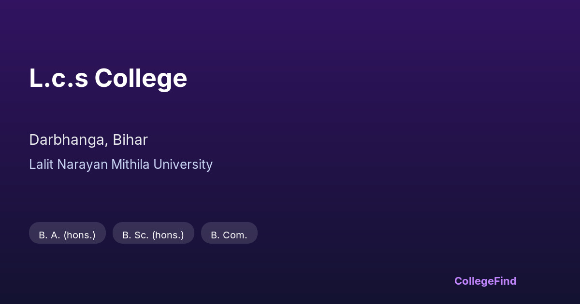Click the L.c.s College heading
The height and width of the screenshot is (304, 580).
pyautogui.click(x=108, y=78)
